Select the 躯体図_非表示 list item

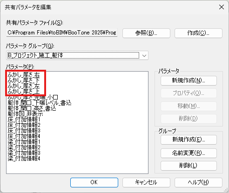(x=25, y=114)
